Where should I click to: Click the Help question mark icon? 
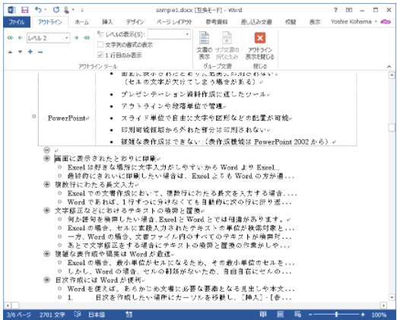pos(335,10)
